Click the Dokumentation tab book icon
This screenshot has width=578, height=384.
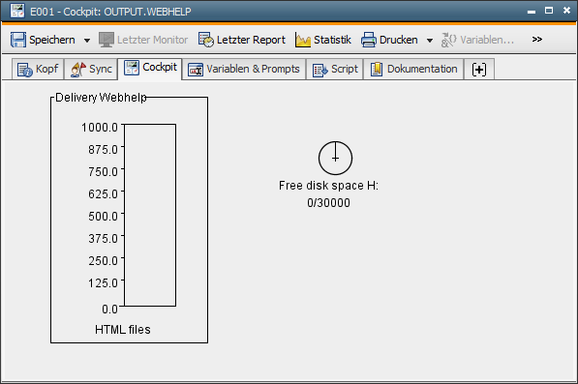(x=377, y=70)
